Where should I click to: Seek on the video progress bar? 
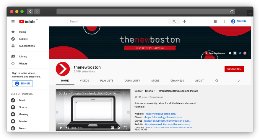[x=93, y=123]
